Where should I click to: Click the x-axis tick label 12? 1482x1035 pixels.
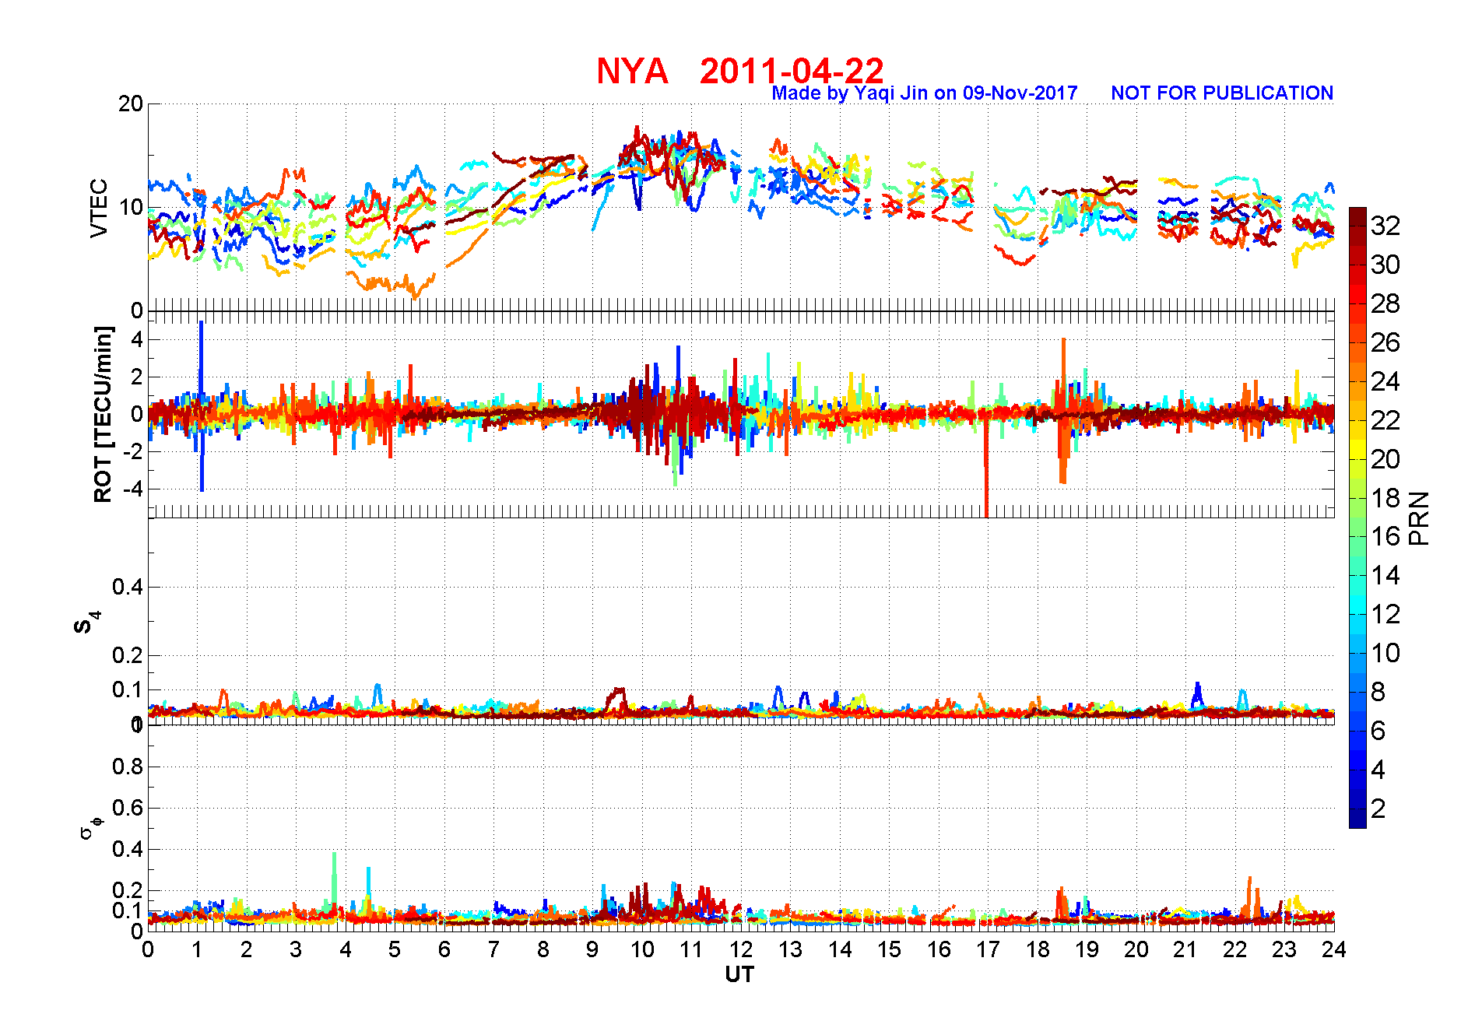[741, 949]
